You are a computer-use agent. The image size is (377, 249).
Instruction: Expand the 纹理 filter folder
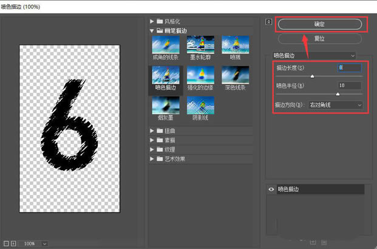[x=152, y=149]
